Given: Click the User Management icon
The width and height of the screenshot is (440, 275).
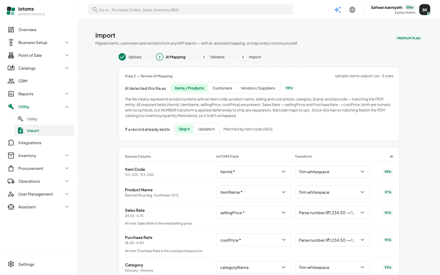Looking at the screenshot, I should [11, 194].
